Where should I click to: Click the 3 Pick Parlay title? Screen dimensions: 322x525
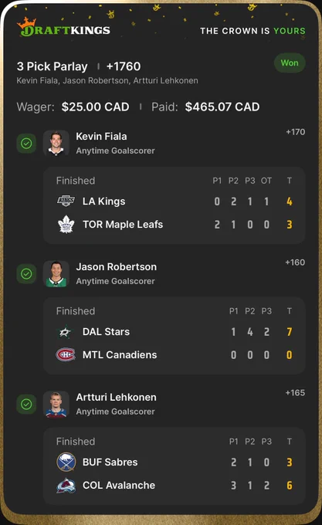pos(53,66)
